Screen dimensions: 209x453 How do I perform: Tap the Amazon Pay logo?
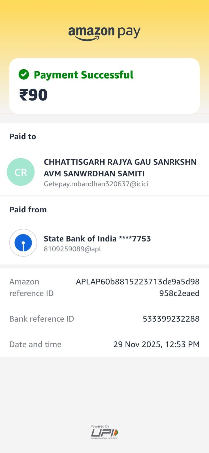click(x=104, y=33)
